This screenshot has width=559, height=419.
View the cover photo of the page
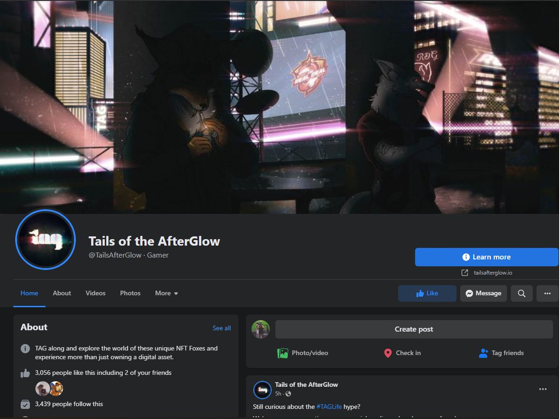[279, 107]
